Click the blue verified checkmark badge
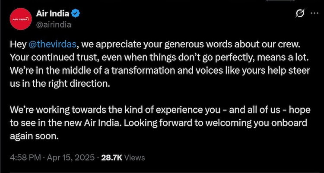 [x=75, y=15]
